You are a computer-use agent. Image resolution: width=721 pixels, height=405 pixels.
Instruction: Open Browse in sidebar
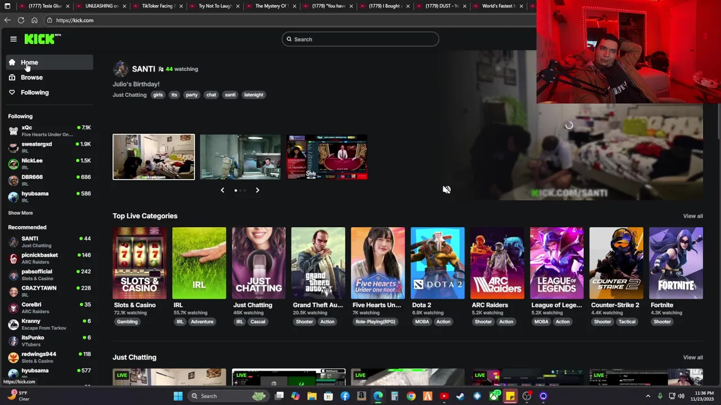pyautogui.click(x=50, y=77)
